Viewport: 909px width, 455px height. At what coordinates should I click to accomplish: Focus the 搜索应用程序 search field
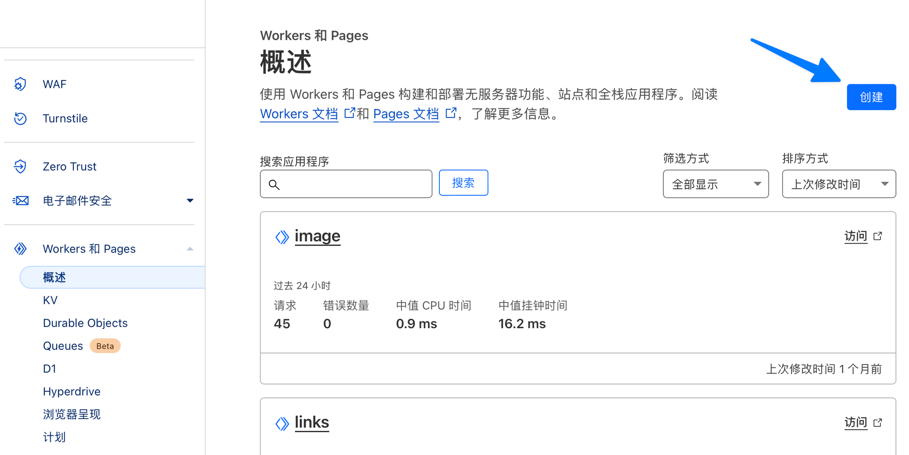[x=353, y=184]
